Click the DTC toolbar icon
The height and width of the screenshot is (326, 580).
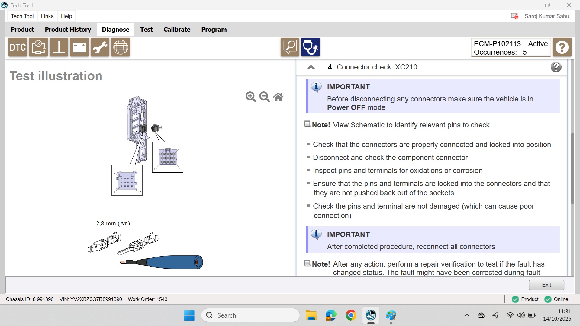[x=18, y=47]
